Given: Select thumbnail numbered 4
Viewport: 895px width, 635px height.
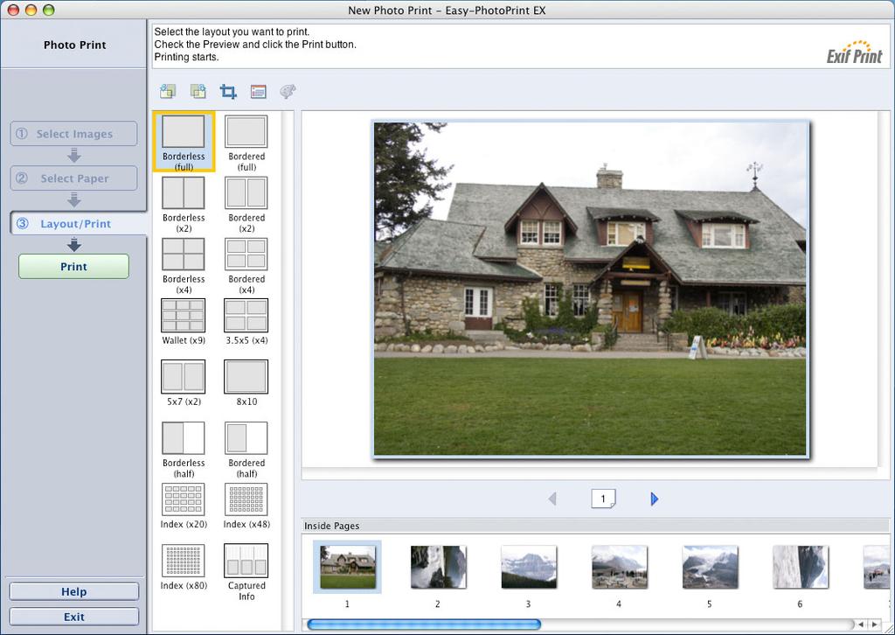Looking at the screenshot, I should (x=620, y=567).
